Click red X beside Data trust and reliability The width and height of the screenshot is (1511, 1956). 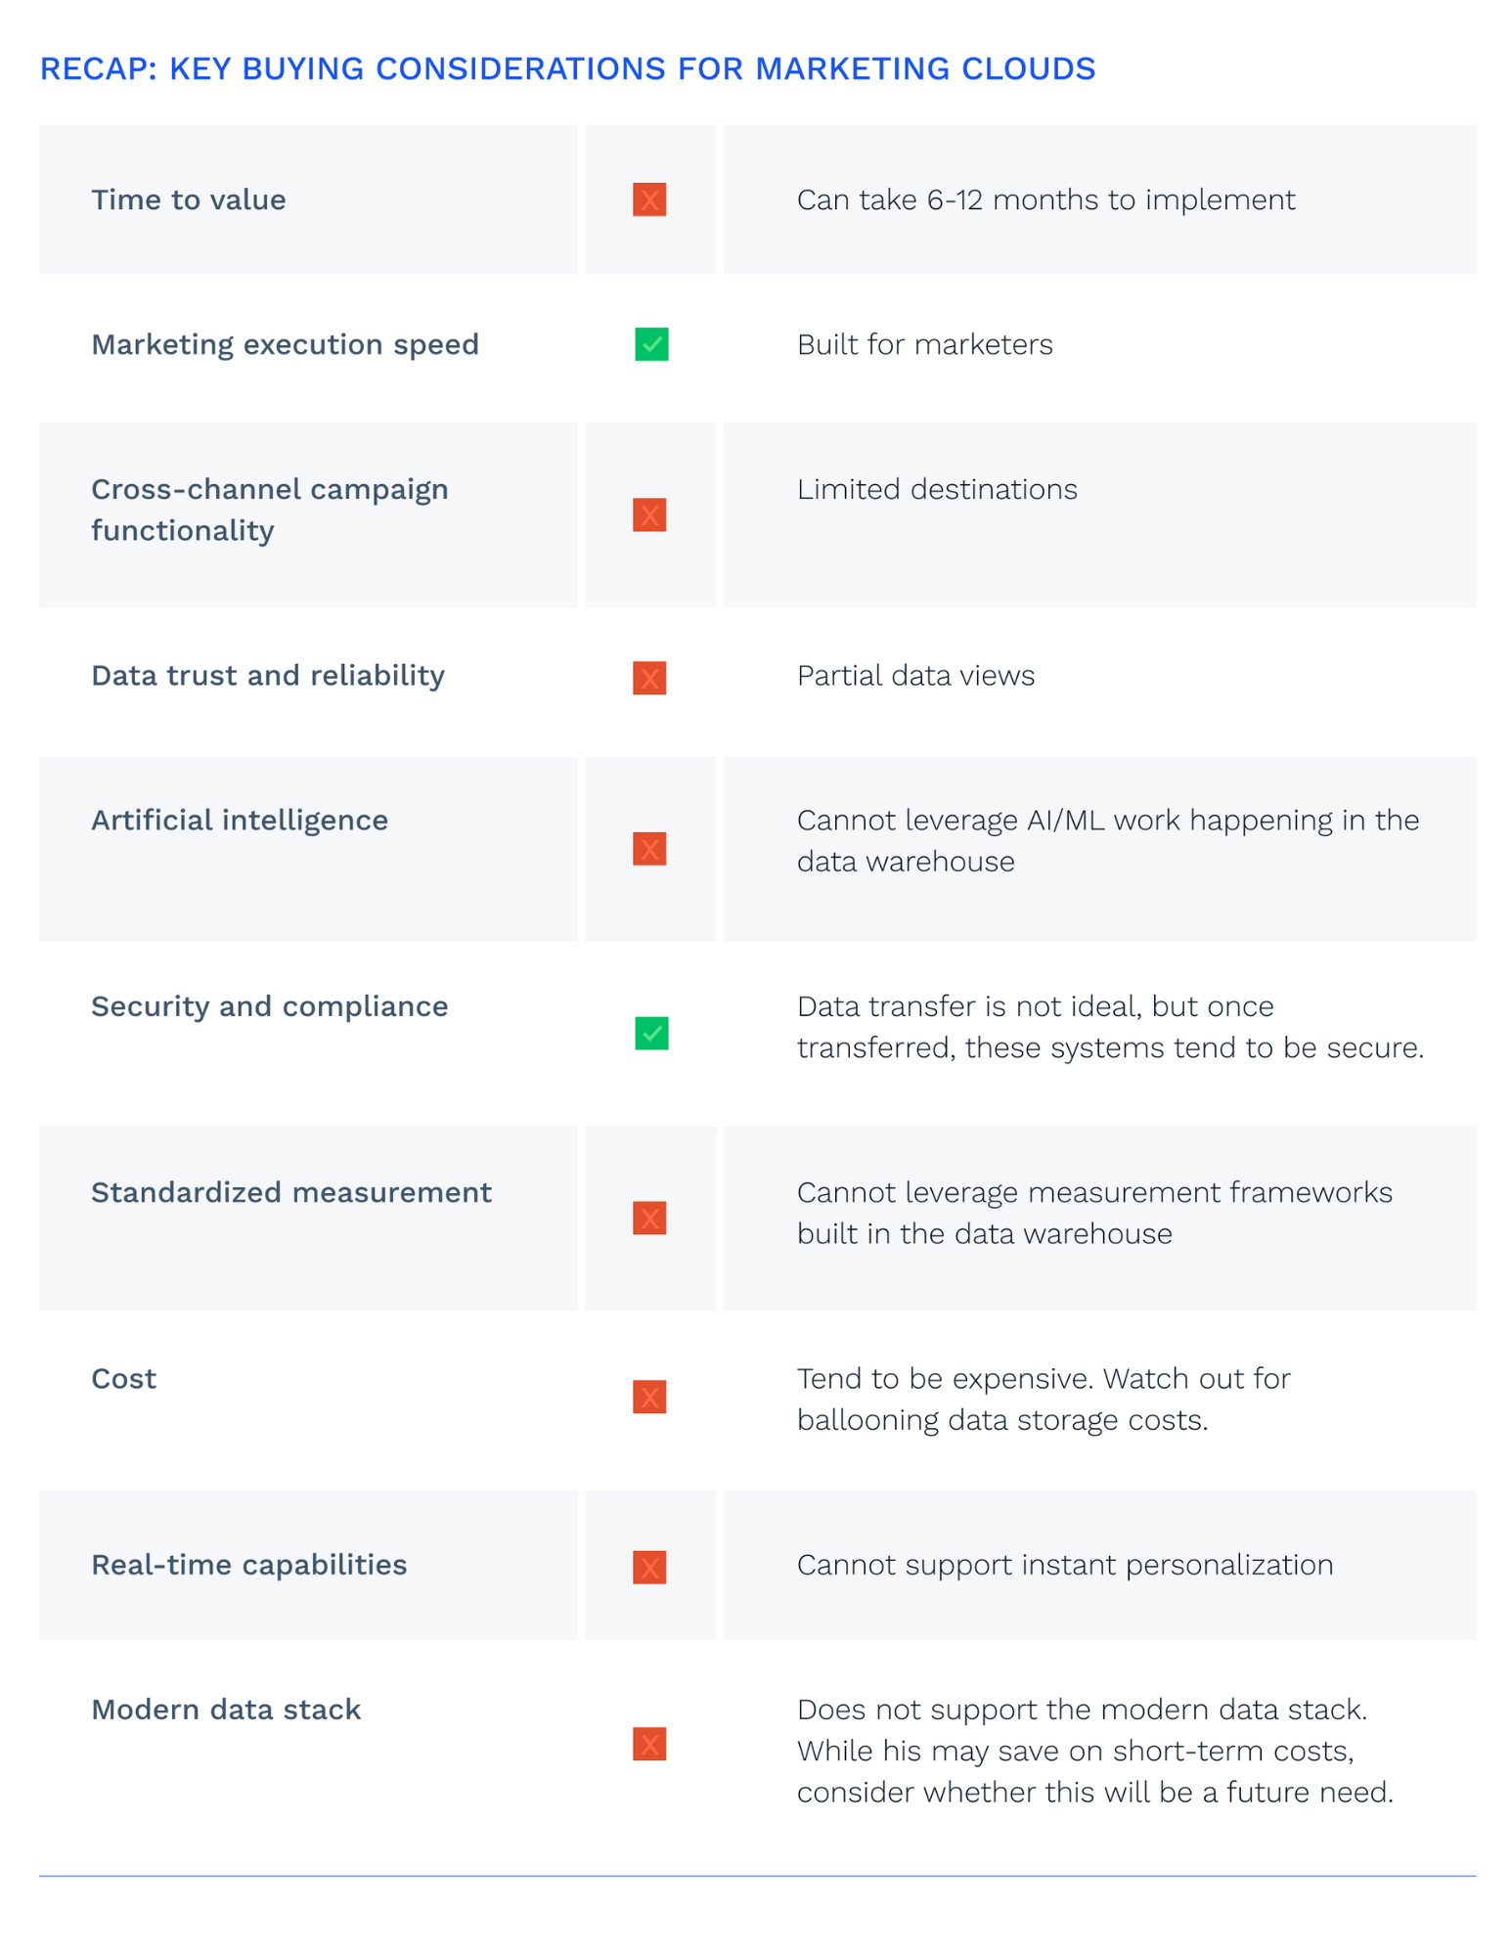click(649, 678)
